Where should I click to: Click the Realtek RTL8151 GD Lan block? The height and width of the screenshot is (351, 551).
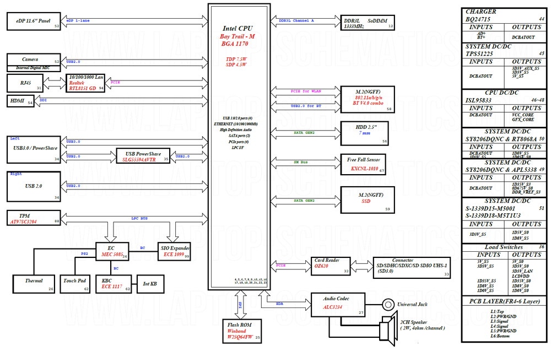pos(86,83)
